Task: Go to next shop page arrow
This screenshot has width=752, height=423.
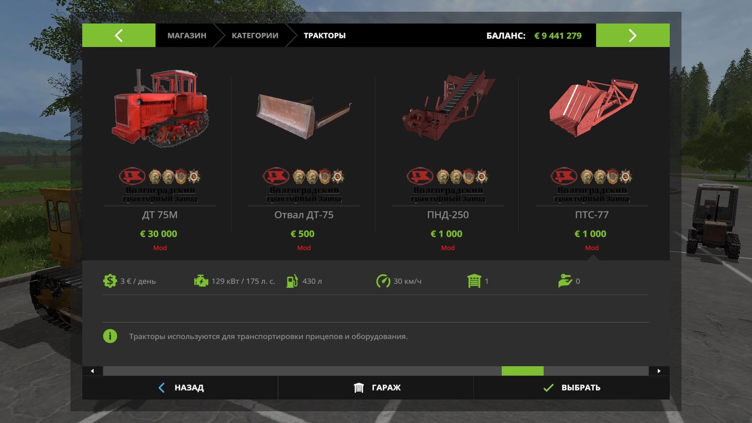Action: click(x=633, y=35)
